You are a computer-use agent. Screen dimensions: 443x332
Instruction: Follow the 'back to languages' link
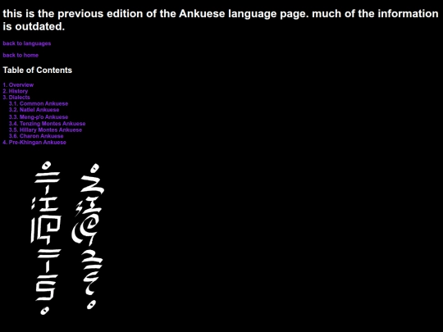pos(27,43)
